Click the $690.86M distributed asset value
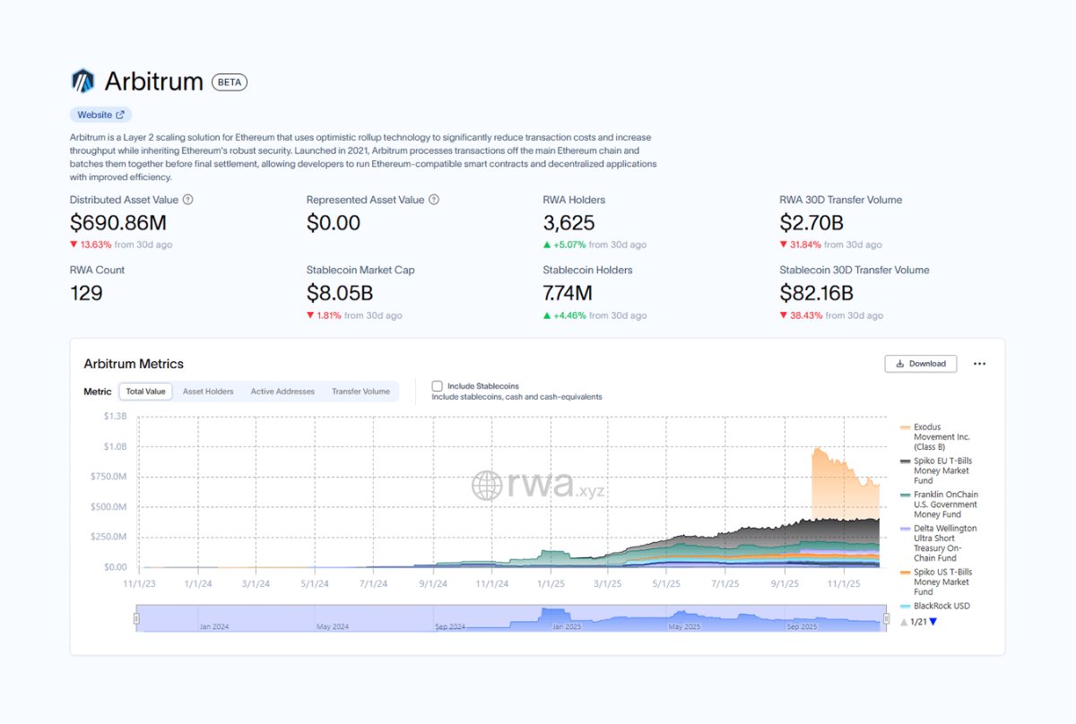This screenshot has width=1076, height=724. click(x=118, y=223)
